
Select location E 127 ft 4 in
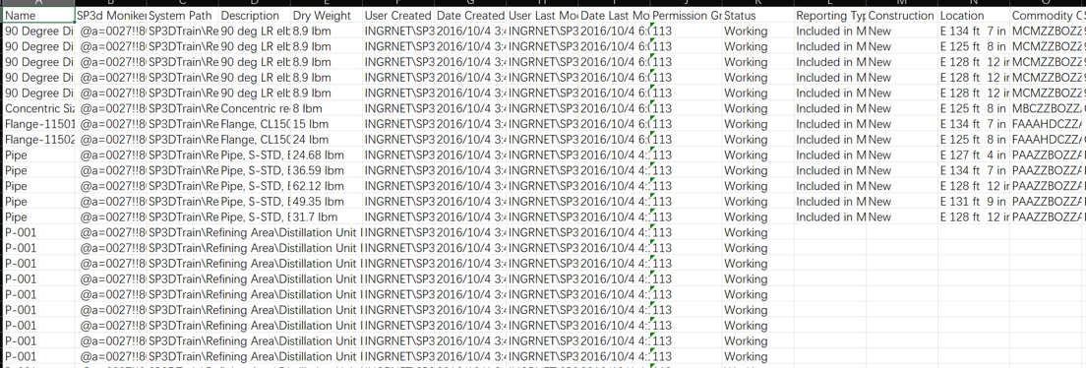tap(975, 154)
